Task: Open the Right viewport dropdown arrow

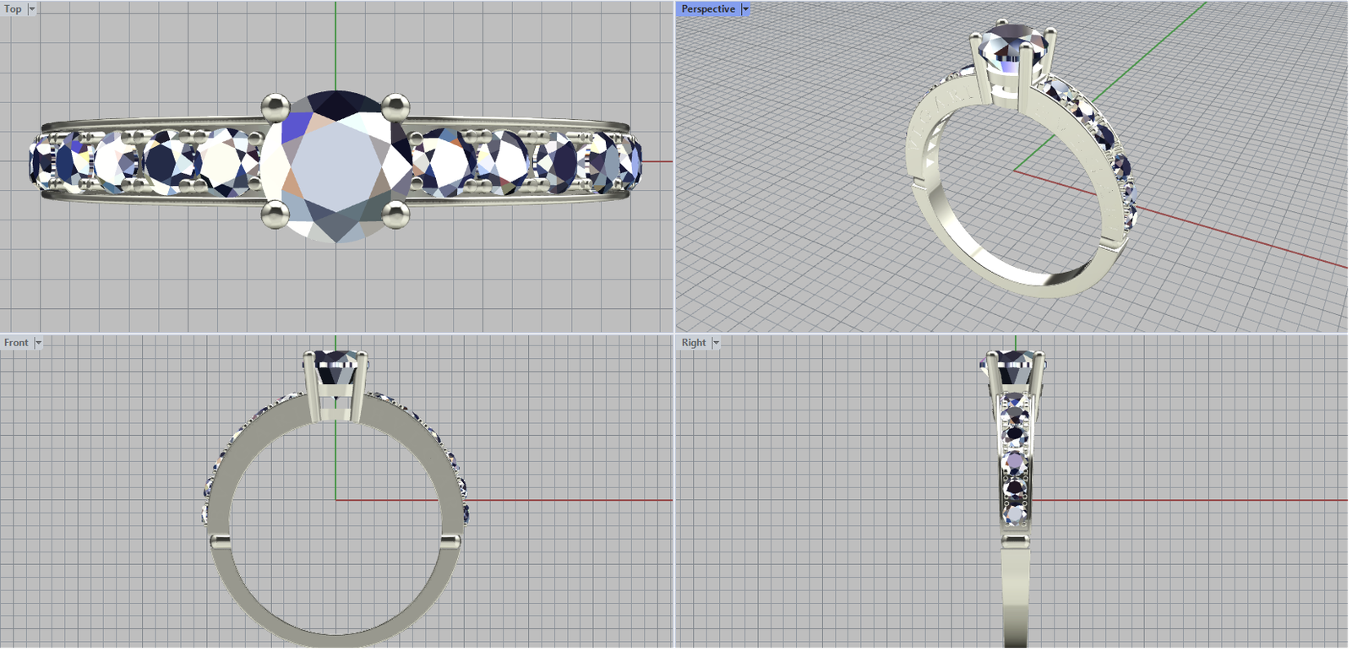Action: (x=716, y=343)
